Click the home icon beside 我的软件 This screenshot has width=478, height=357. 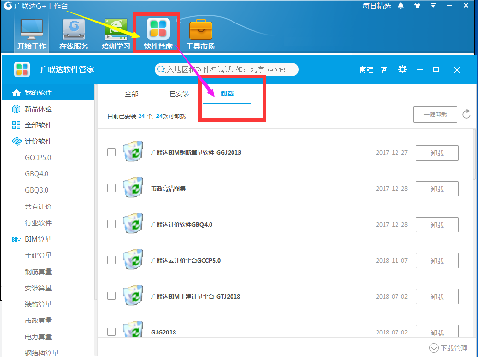pos(16,92)
